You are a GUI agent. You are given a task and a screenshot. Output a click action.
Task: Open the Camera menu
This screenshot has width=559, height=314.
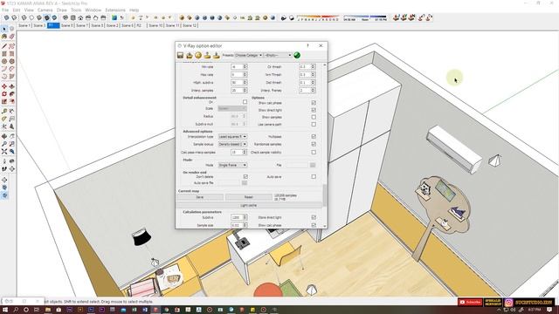point(45,10)
